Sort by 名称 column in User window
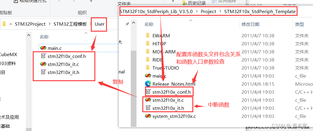This screenshot has height=131, width=313. (44, 37)
